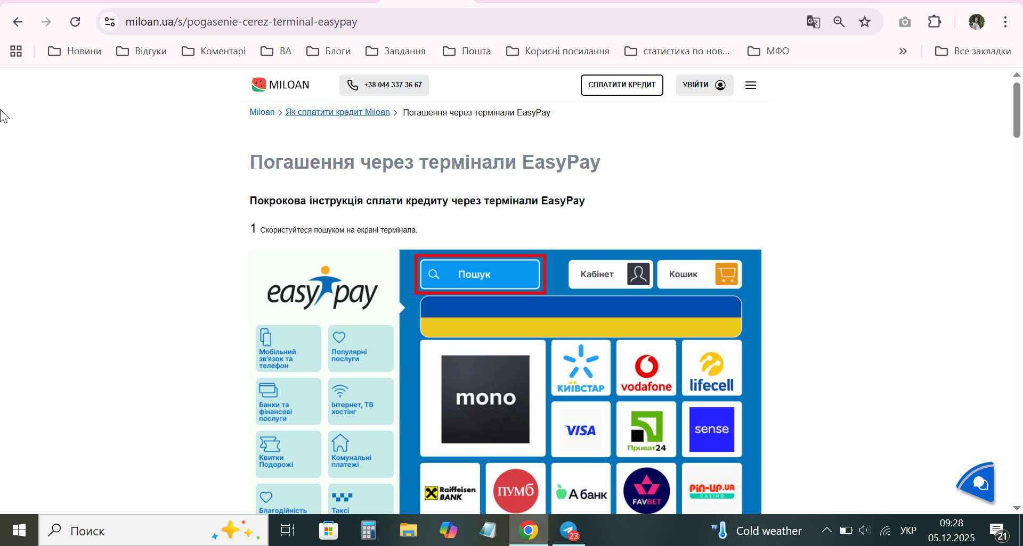
Task: Expand the Блоги bookmark folder
Action: pos(329,51)
